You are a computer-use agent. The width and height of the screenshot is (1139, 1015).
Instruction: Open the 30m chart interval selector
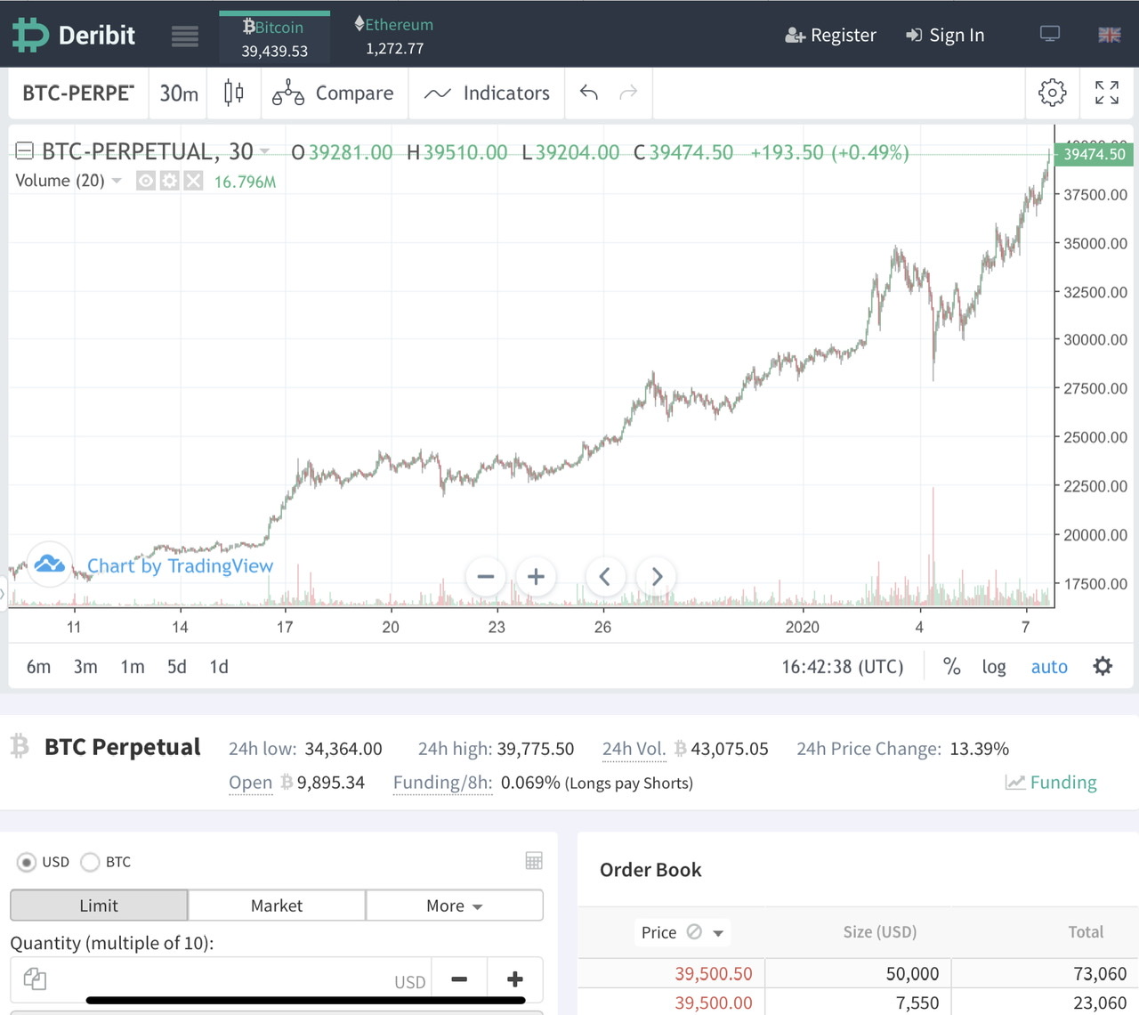179,93
